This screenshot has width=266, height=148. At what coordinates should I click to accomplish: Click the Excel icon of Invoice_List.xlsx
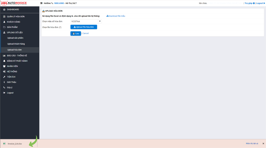click(4, 144)
